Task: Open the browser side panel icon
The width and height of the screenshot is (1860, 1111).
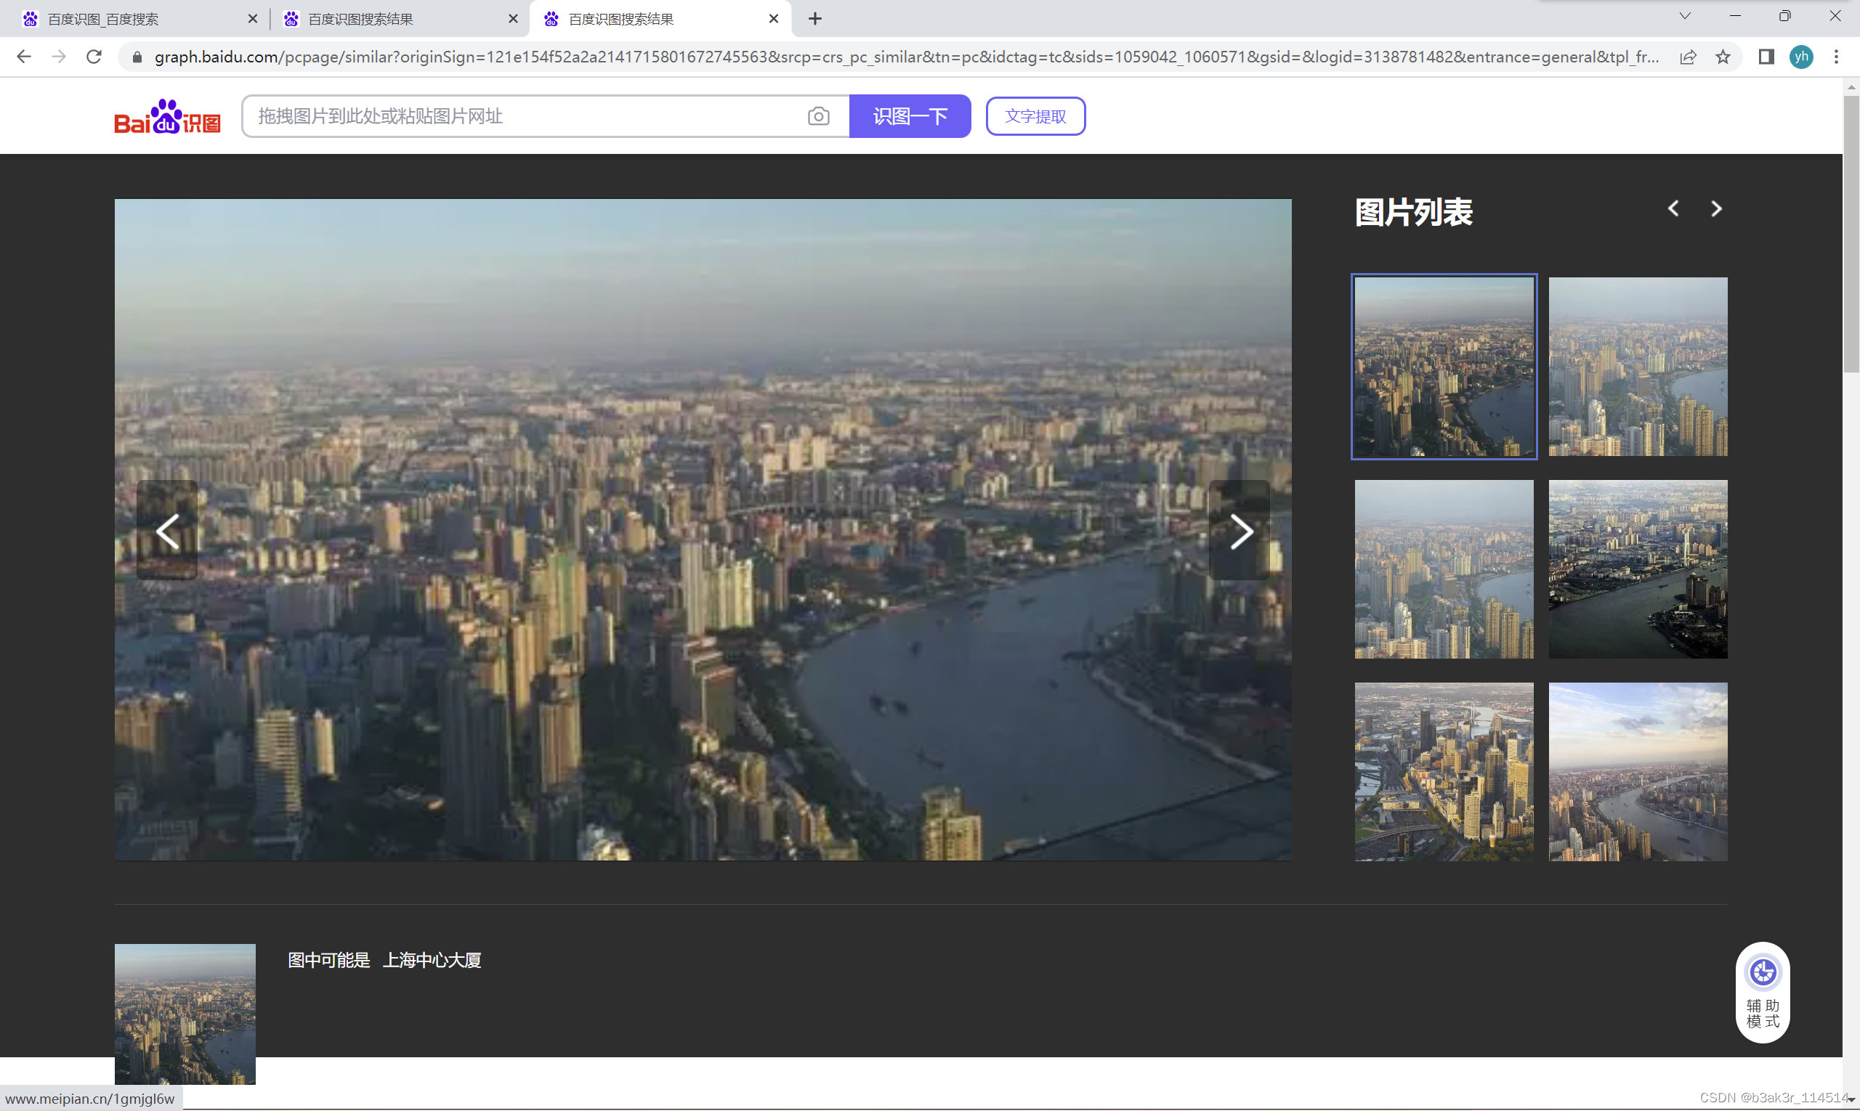Action: (1766, 57)
